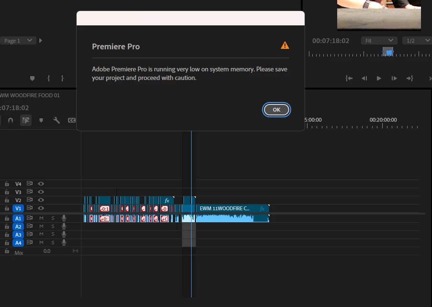Target the A2 track button
Viewport: 432px width, 307px height.
pos(18,227)
